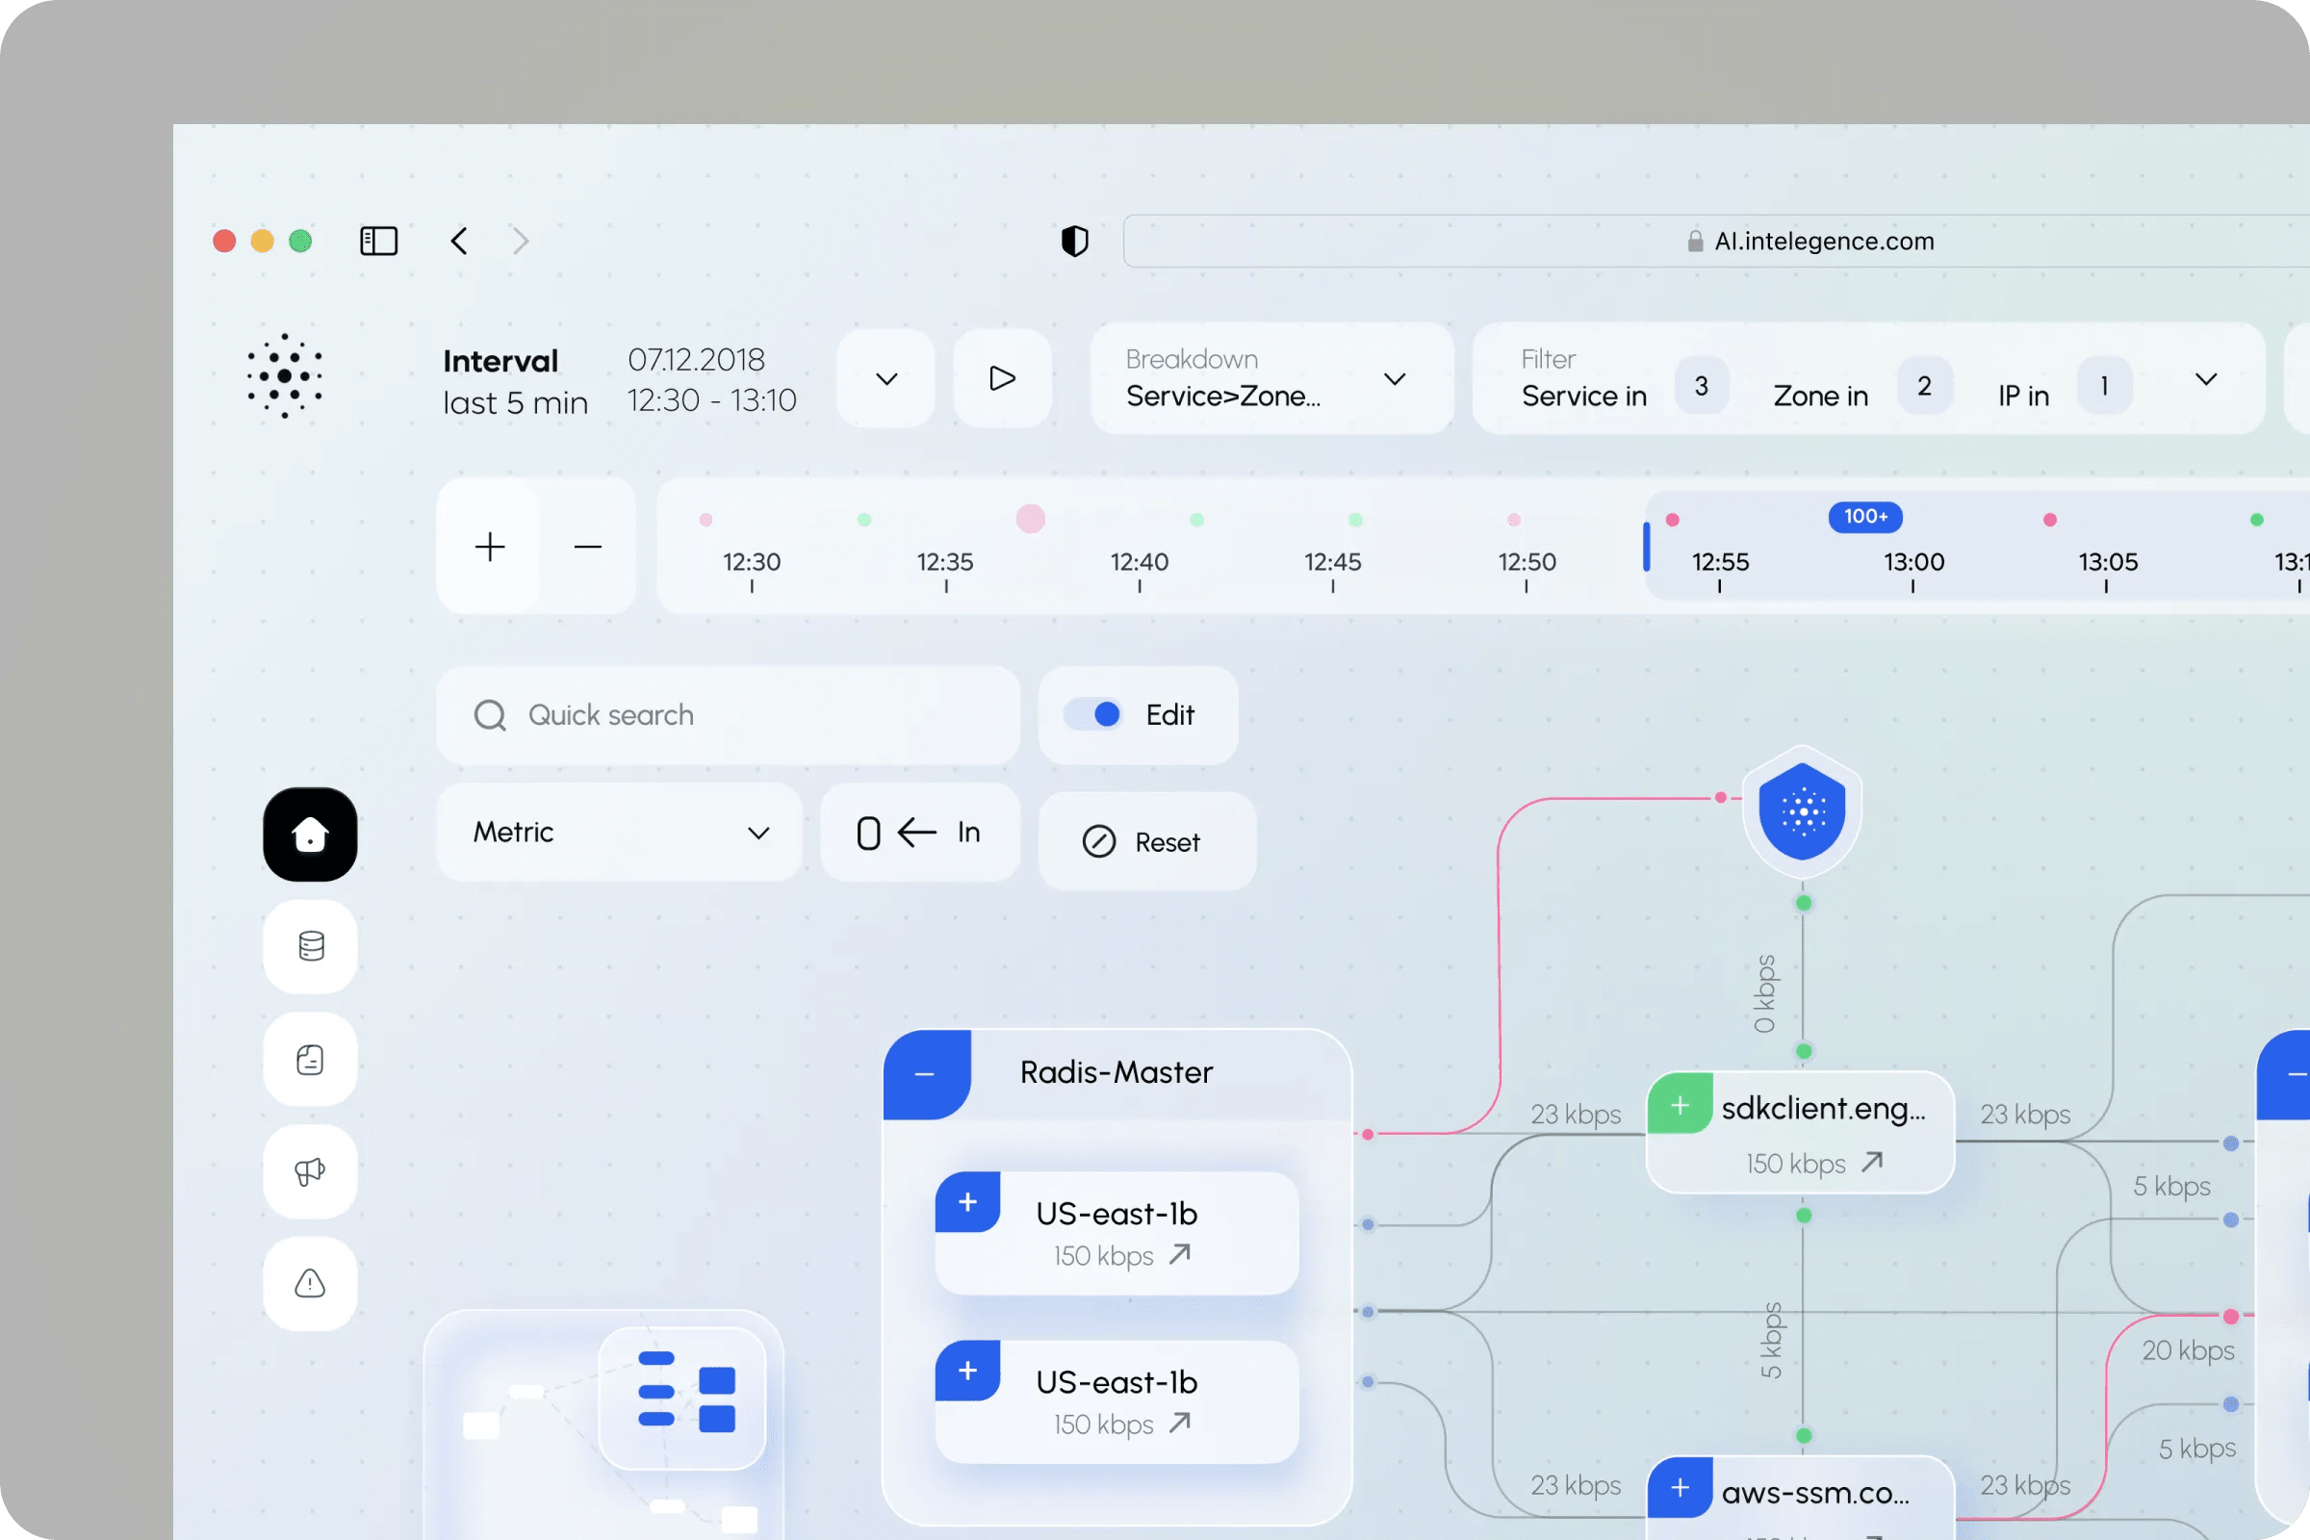Expand the sdkclient.eng node with green plus
This screenshot has width=2310, height=1540.
pos(1681,1104)
